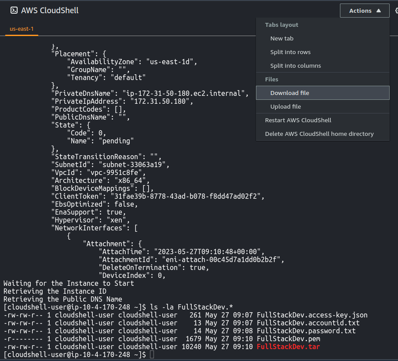This screenshot has width=398, height=361.
Task: Click the 'Retrieving the Public DNS Name' line
Action: pos(63,299)
